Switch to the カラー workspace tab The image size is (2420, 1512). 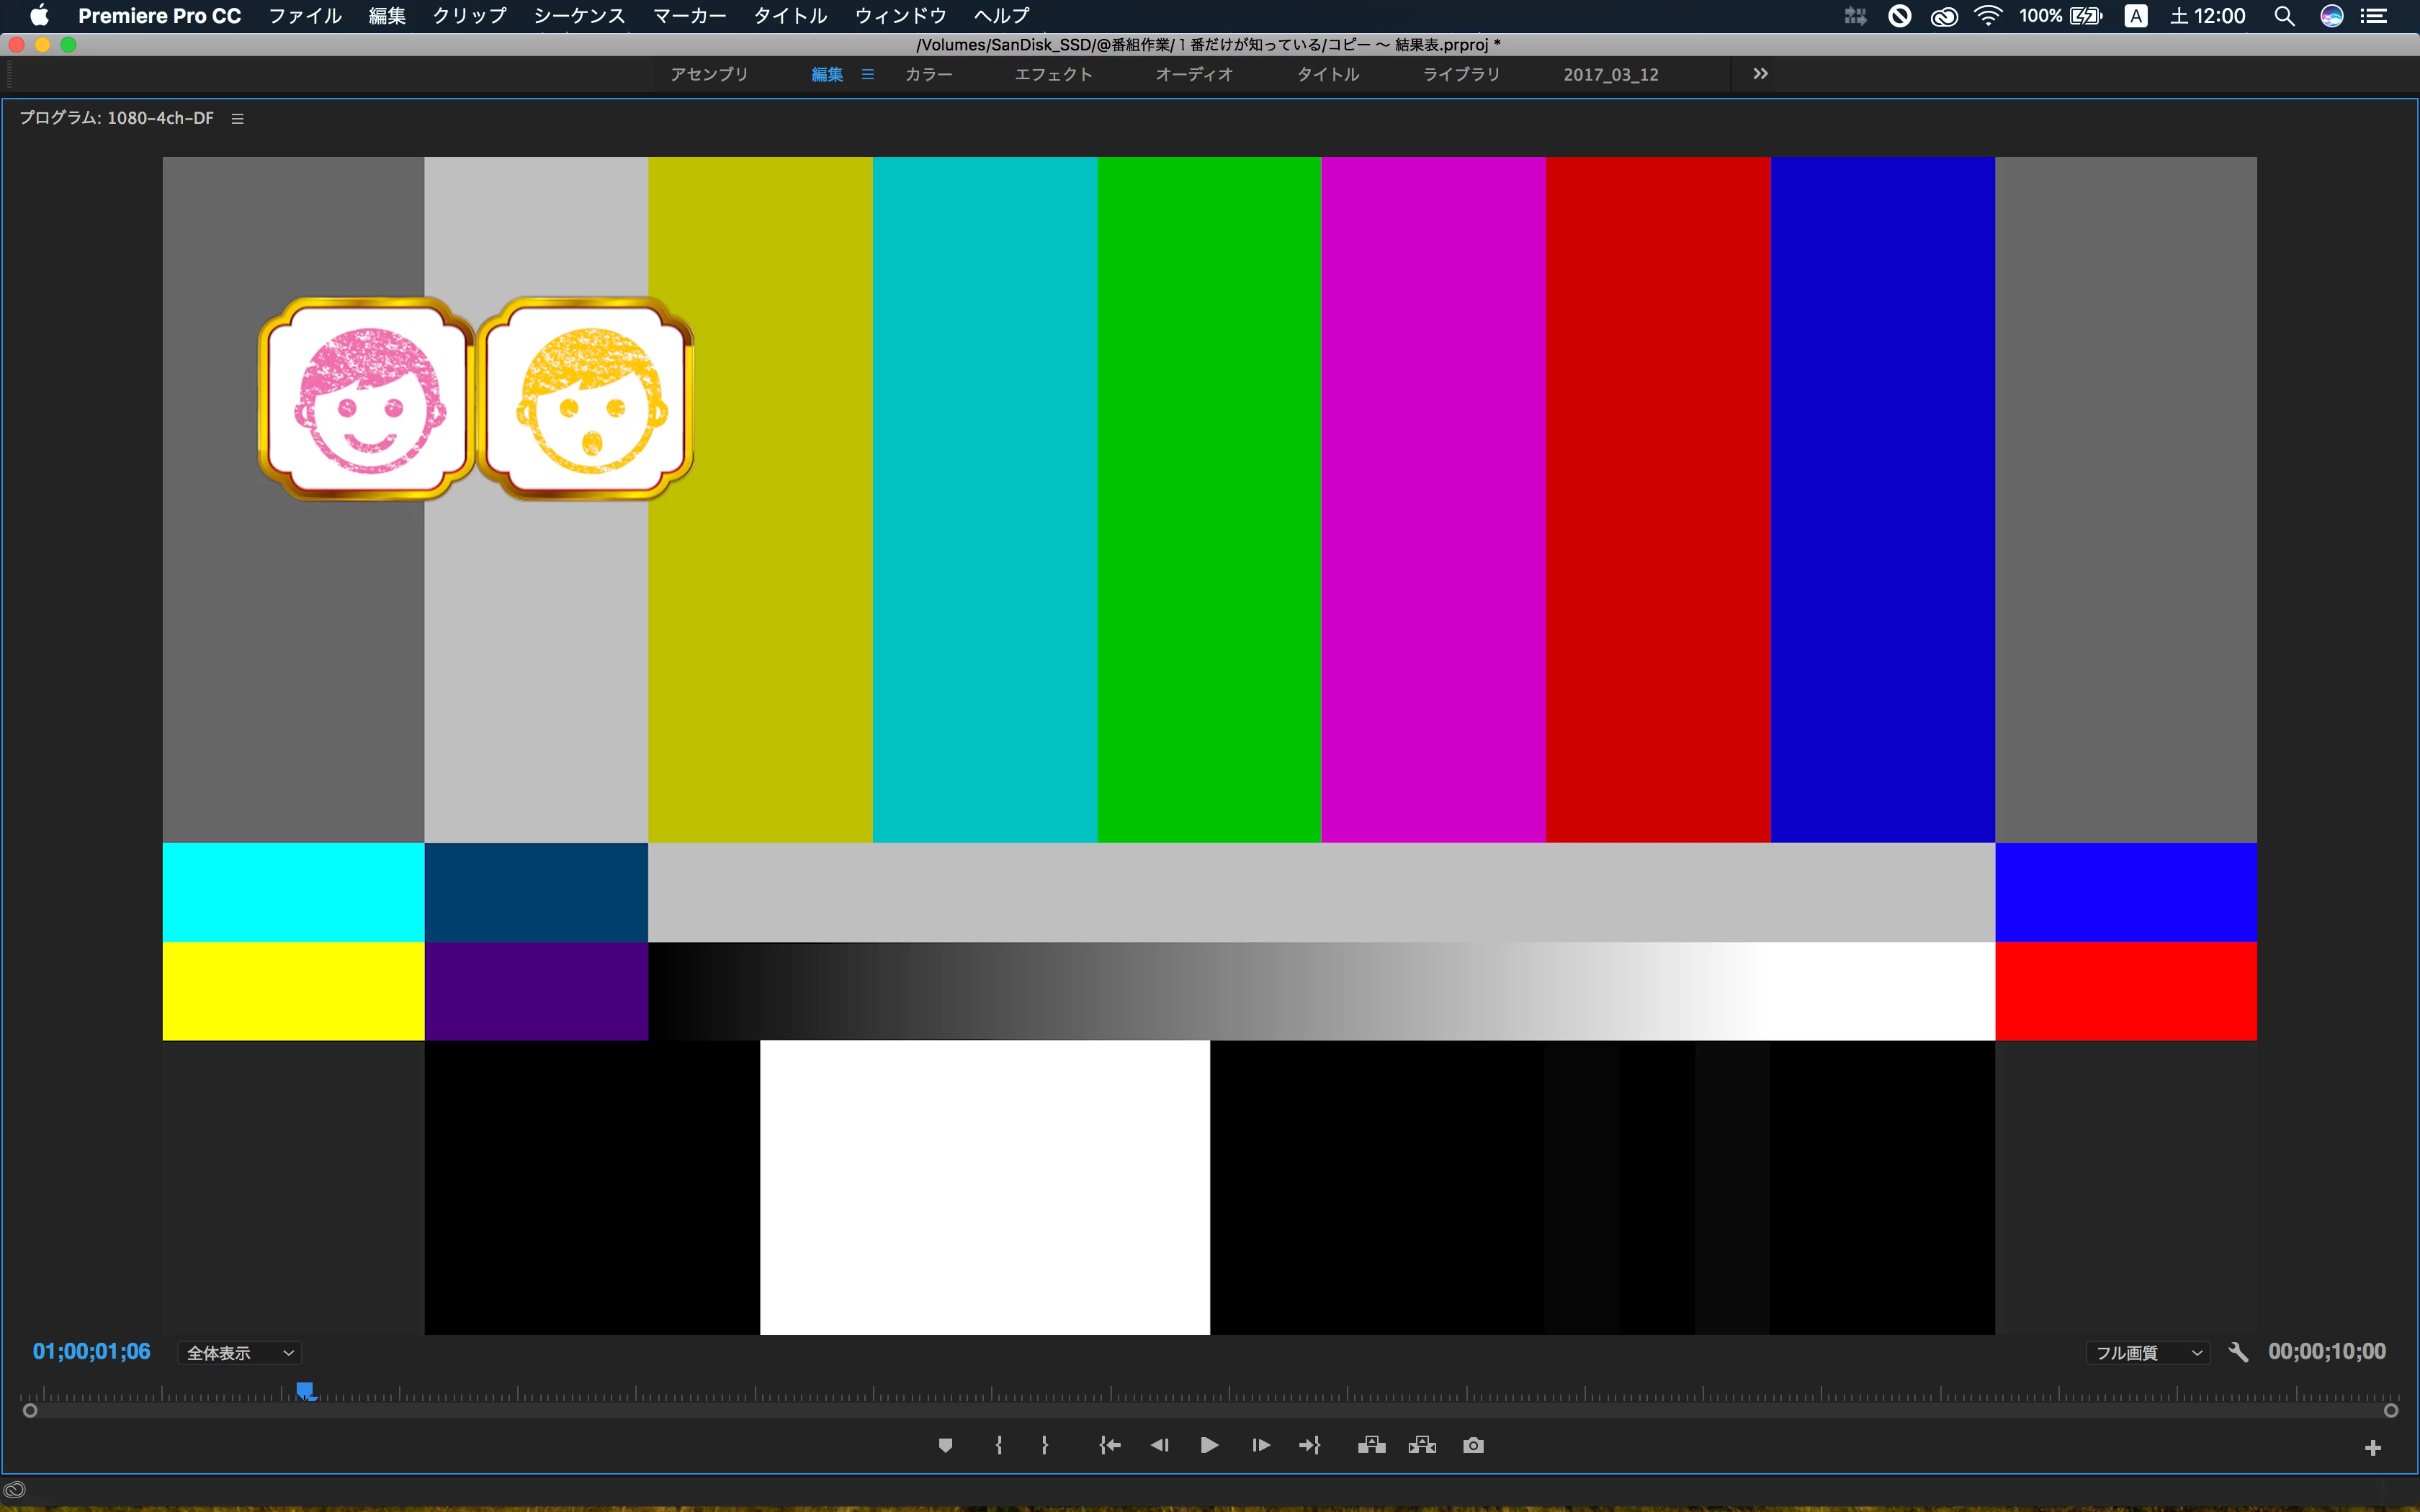click(x=928, y=74)
